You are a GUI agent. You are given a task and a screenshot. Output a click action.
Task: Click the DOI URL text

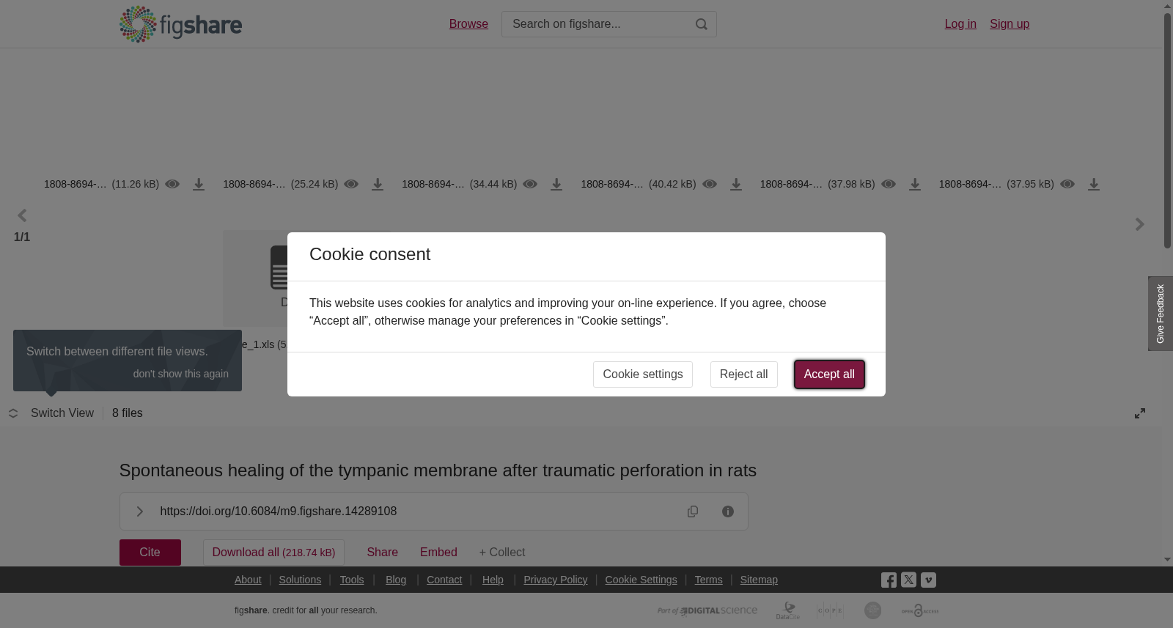pos(279,511)
